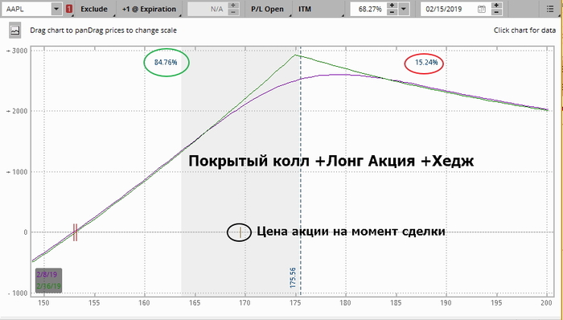The height and width of the screenshot is (320, 563).
Task: Increase the 68.27% value with plus
Action: click(392, 6)
